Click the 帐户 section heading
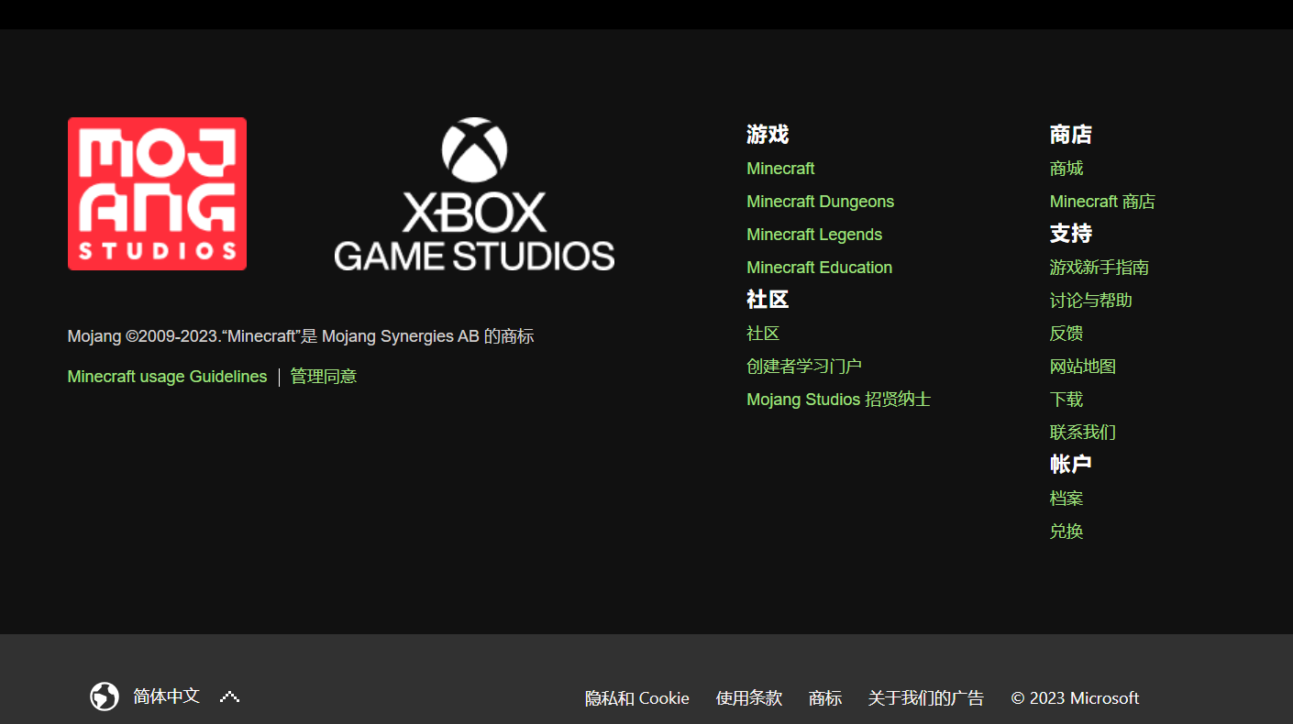Viewport: 1293px width, 724px height. coord(1071,465)
